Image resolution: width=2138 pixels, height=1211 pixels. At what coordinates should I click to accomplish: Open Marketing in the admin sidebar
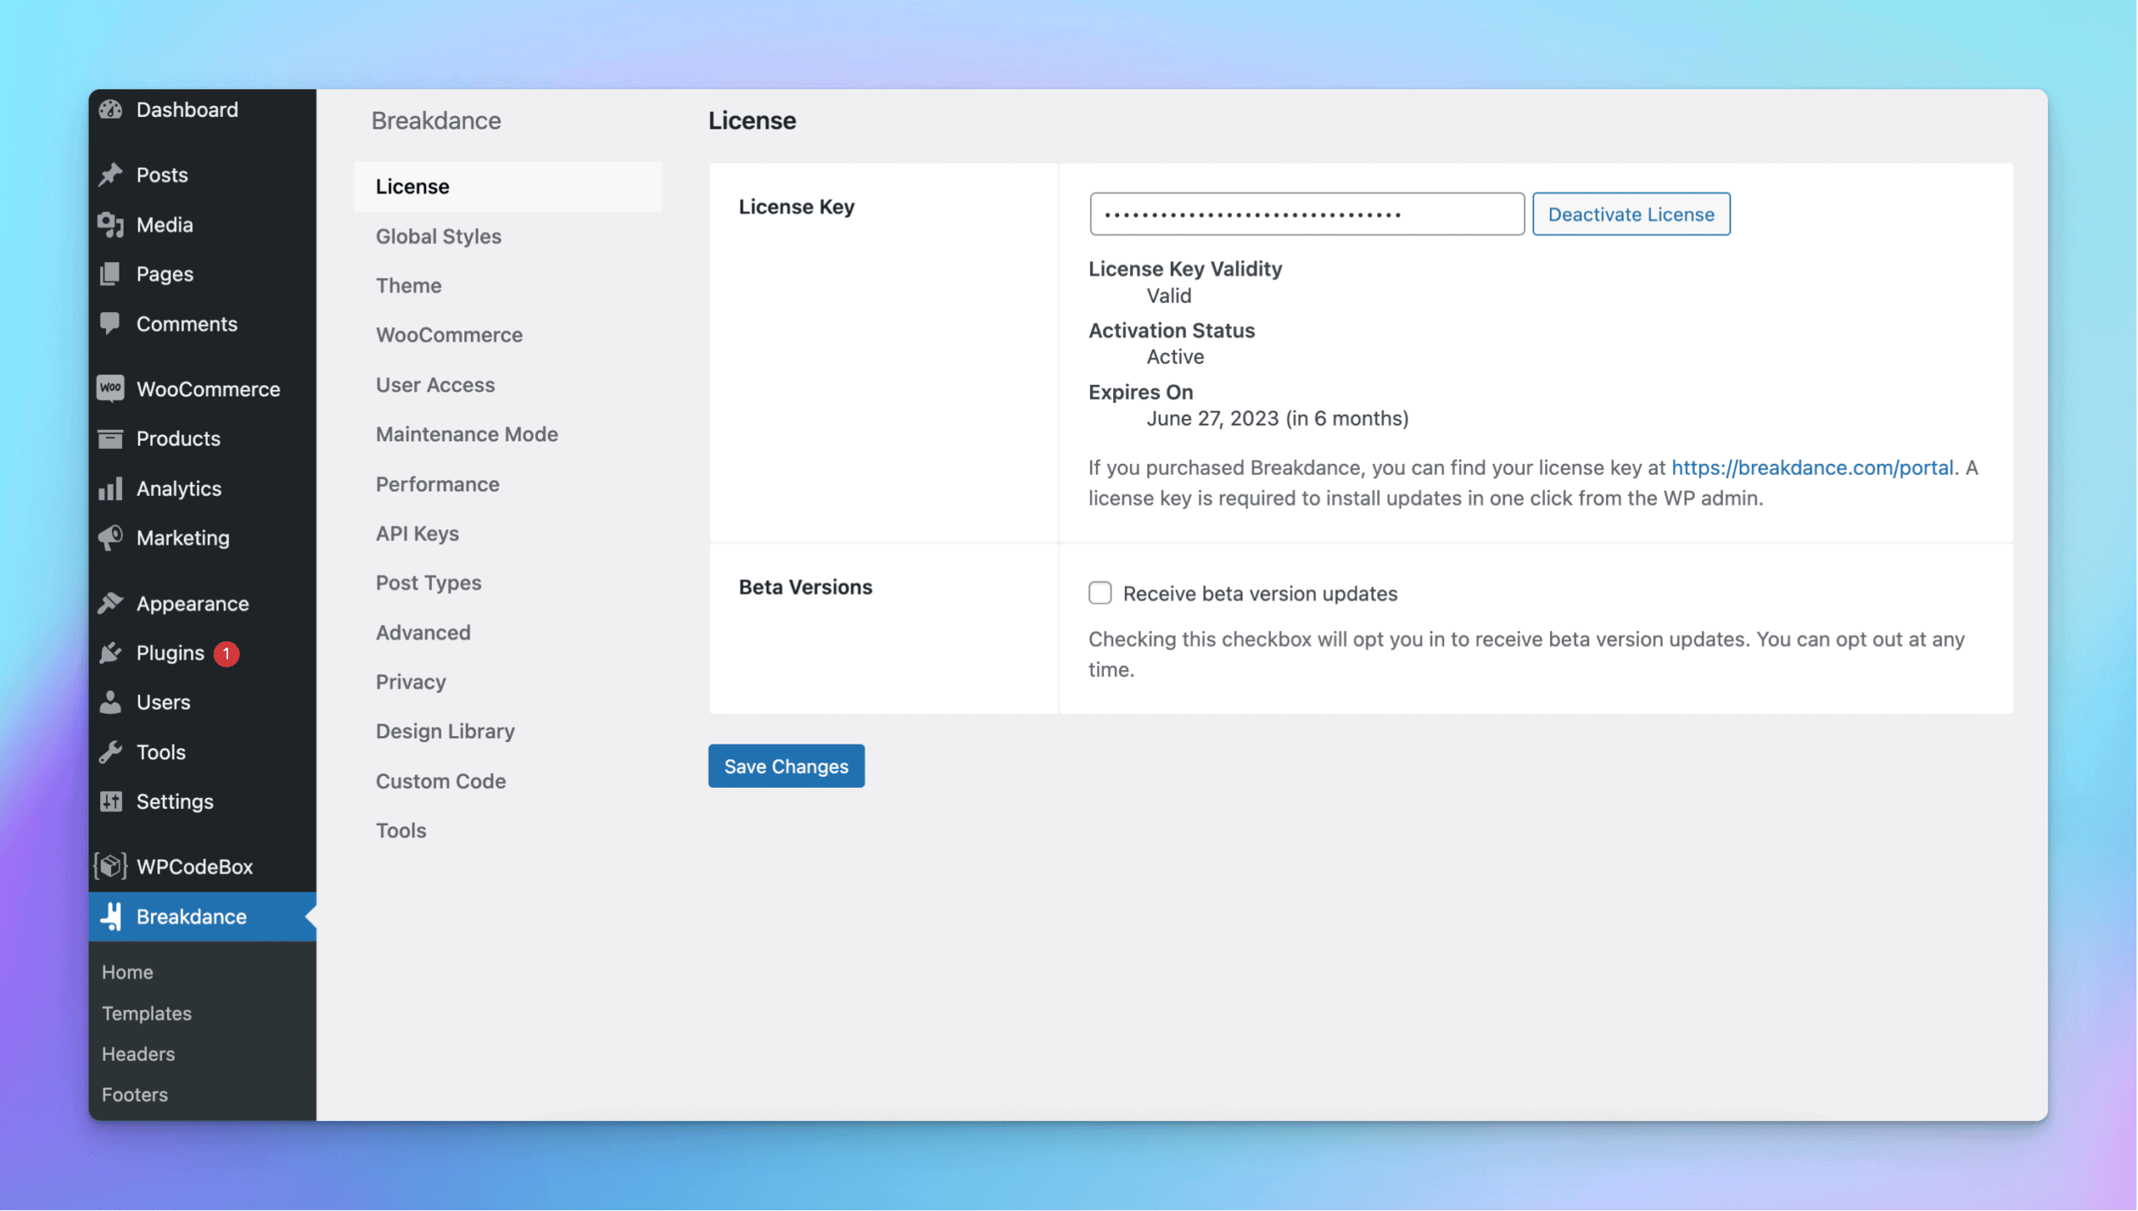click(x=202, y=537)
